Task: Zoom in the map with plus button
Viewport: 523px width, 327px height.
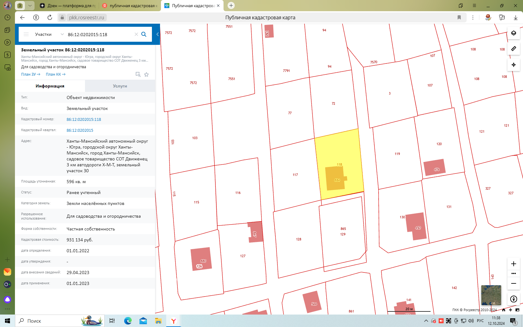Action: pyautogui.click(x=514, y=264)
